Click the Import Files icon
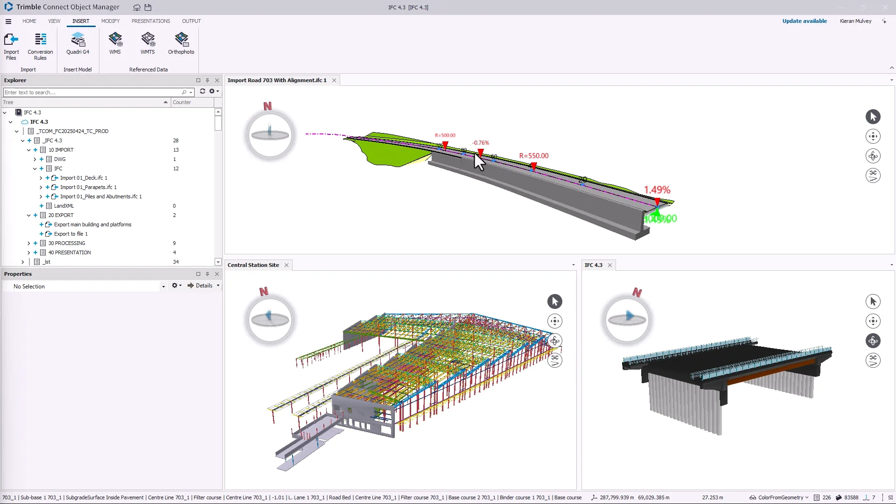896x504 pixels. pyautogui.click(x=11, y=40)
